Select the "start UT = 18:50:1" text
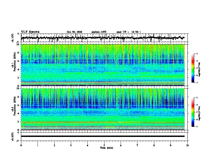Image resolution: width=211 pixels, height=163 pixels. [128, 32]
